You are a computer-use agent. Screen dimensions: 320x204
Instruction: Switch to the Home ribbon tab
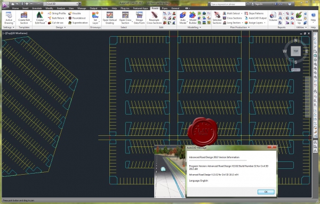pos(15,9)
